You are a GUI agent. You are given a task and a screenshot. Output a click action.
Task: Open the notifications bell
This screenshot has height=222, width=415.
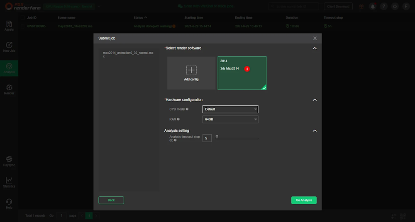tap(373, 6)
